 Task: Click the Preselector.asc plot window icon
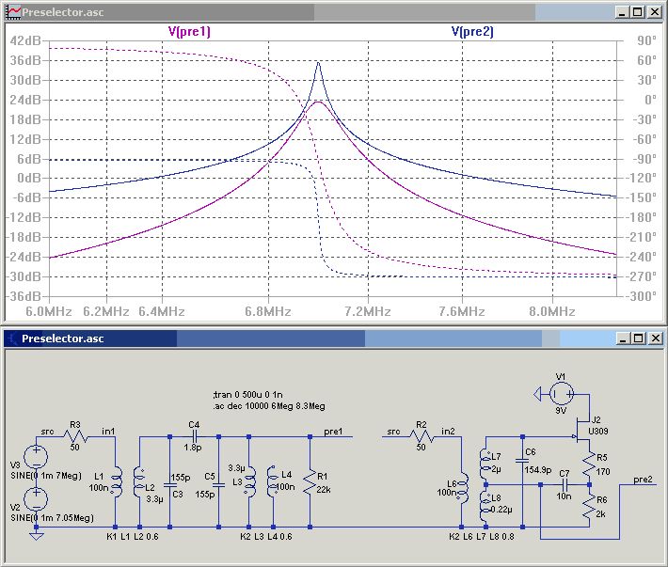click(x=13, y=12)
